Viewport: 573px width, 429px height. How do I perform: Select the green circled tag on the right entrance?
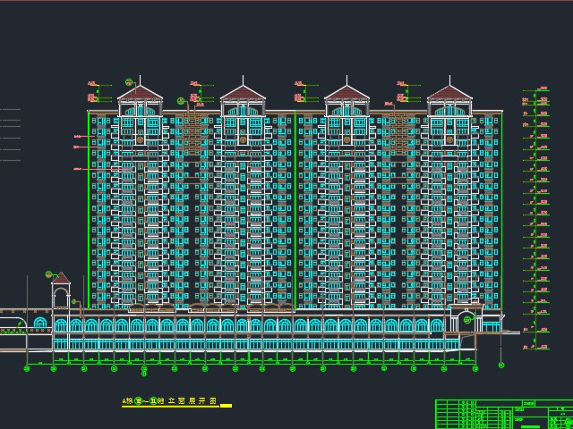[466, 319]
